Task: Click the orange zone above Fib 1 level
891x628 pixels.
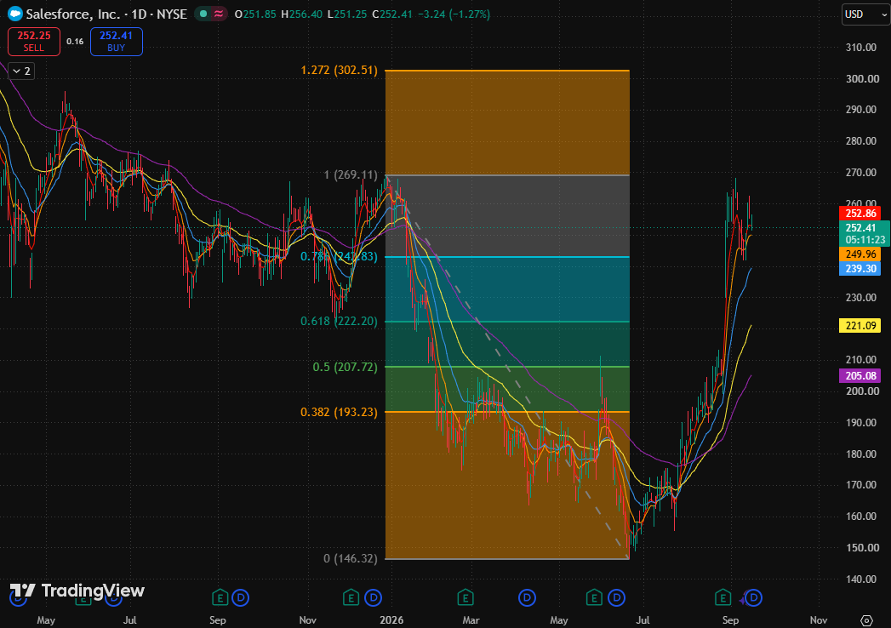Action: (507, 123)
